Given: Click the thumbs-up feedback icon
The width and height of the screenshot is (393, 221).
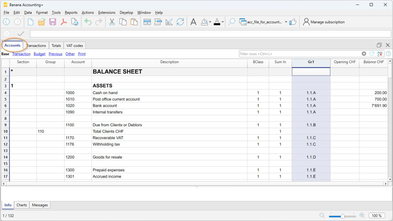Looking at the screenshot, I should pyautogui.click(x=293, y=22).
